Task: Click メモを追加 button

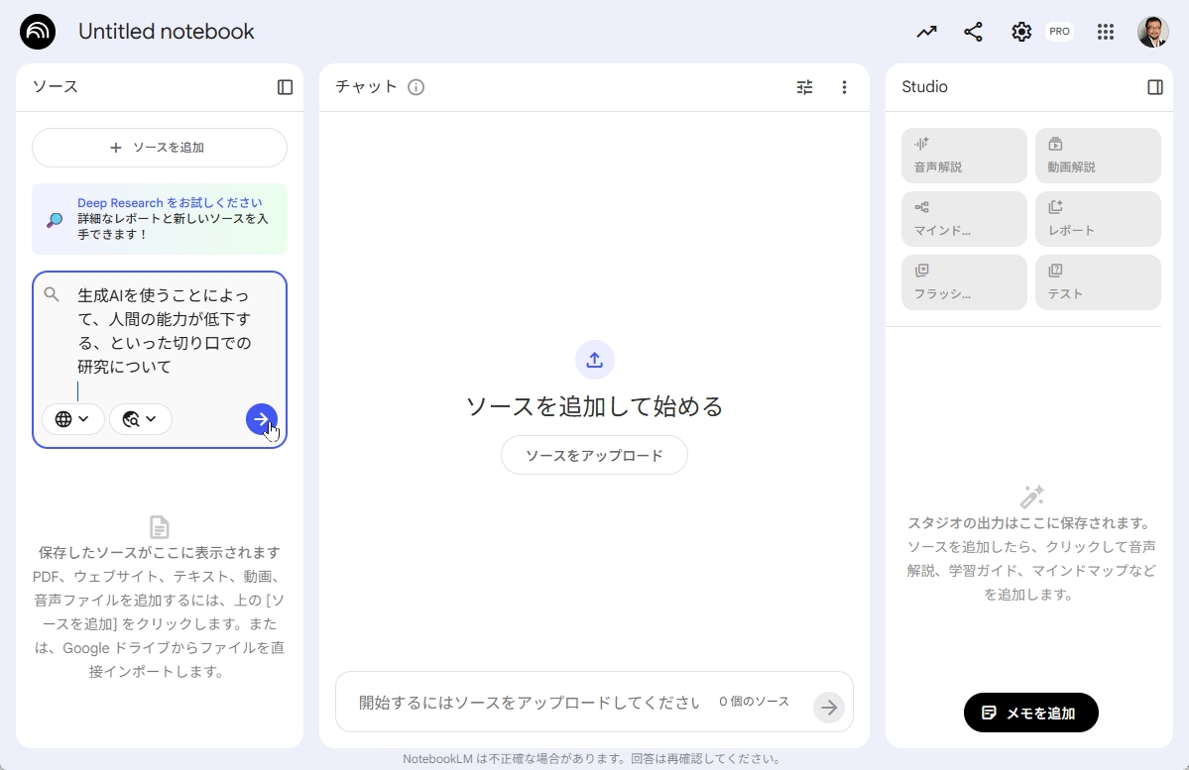Action: [x=1030, y=713]
